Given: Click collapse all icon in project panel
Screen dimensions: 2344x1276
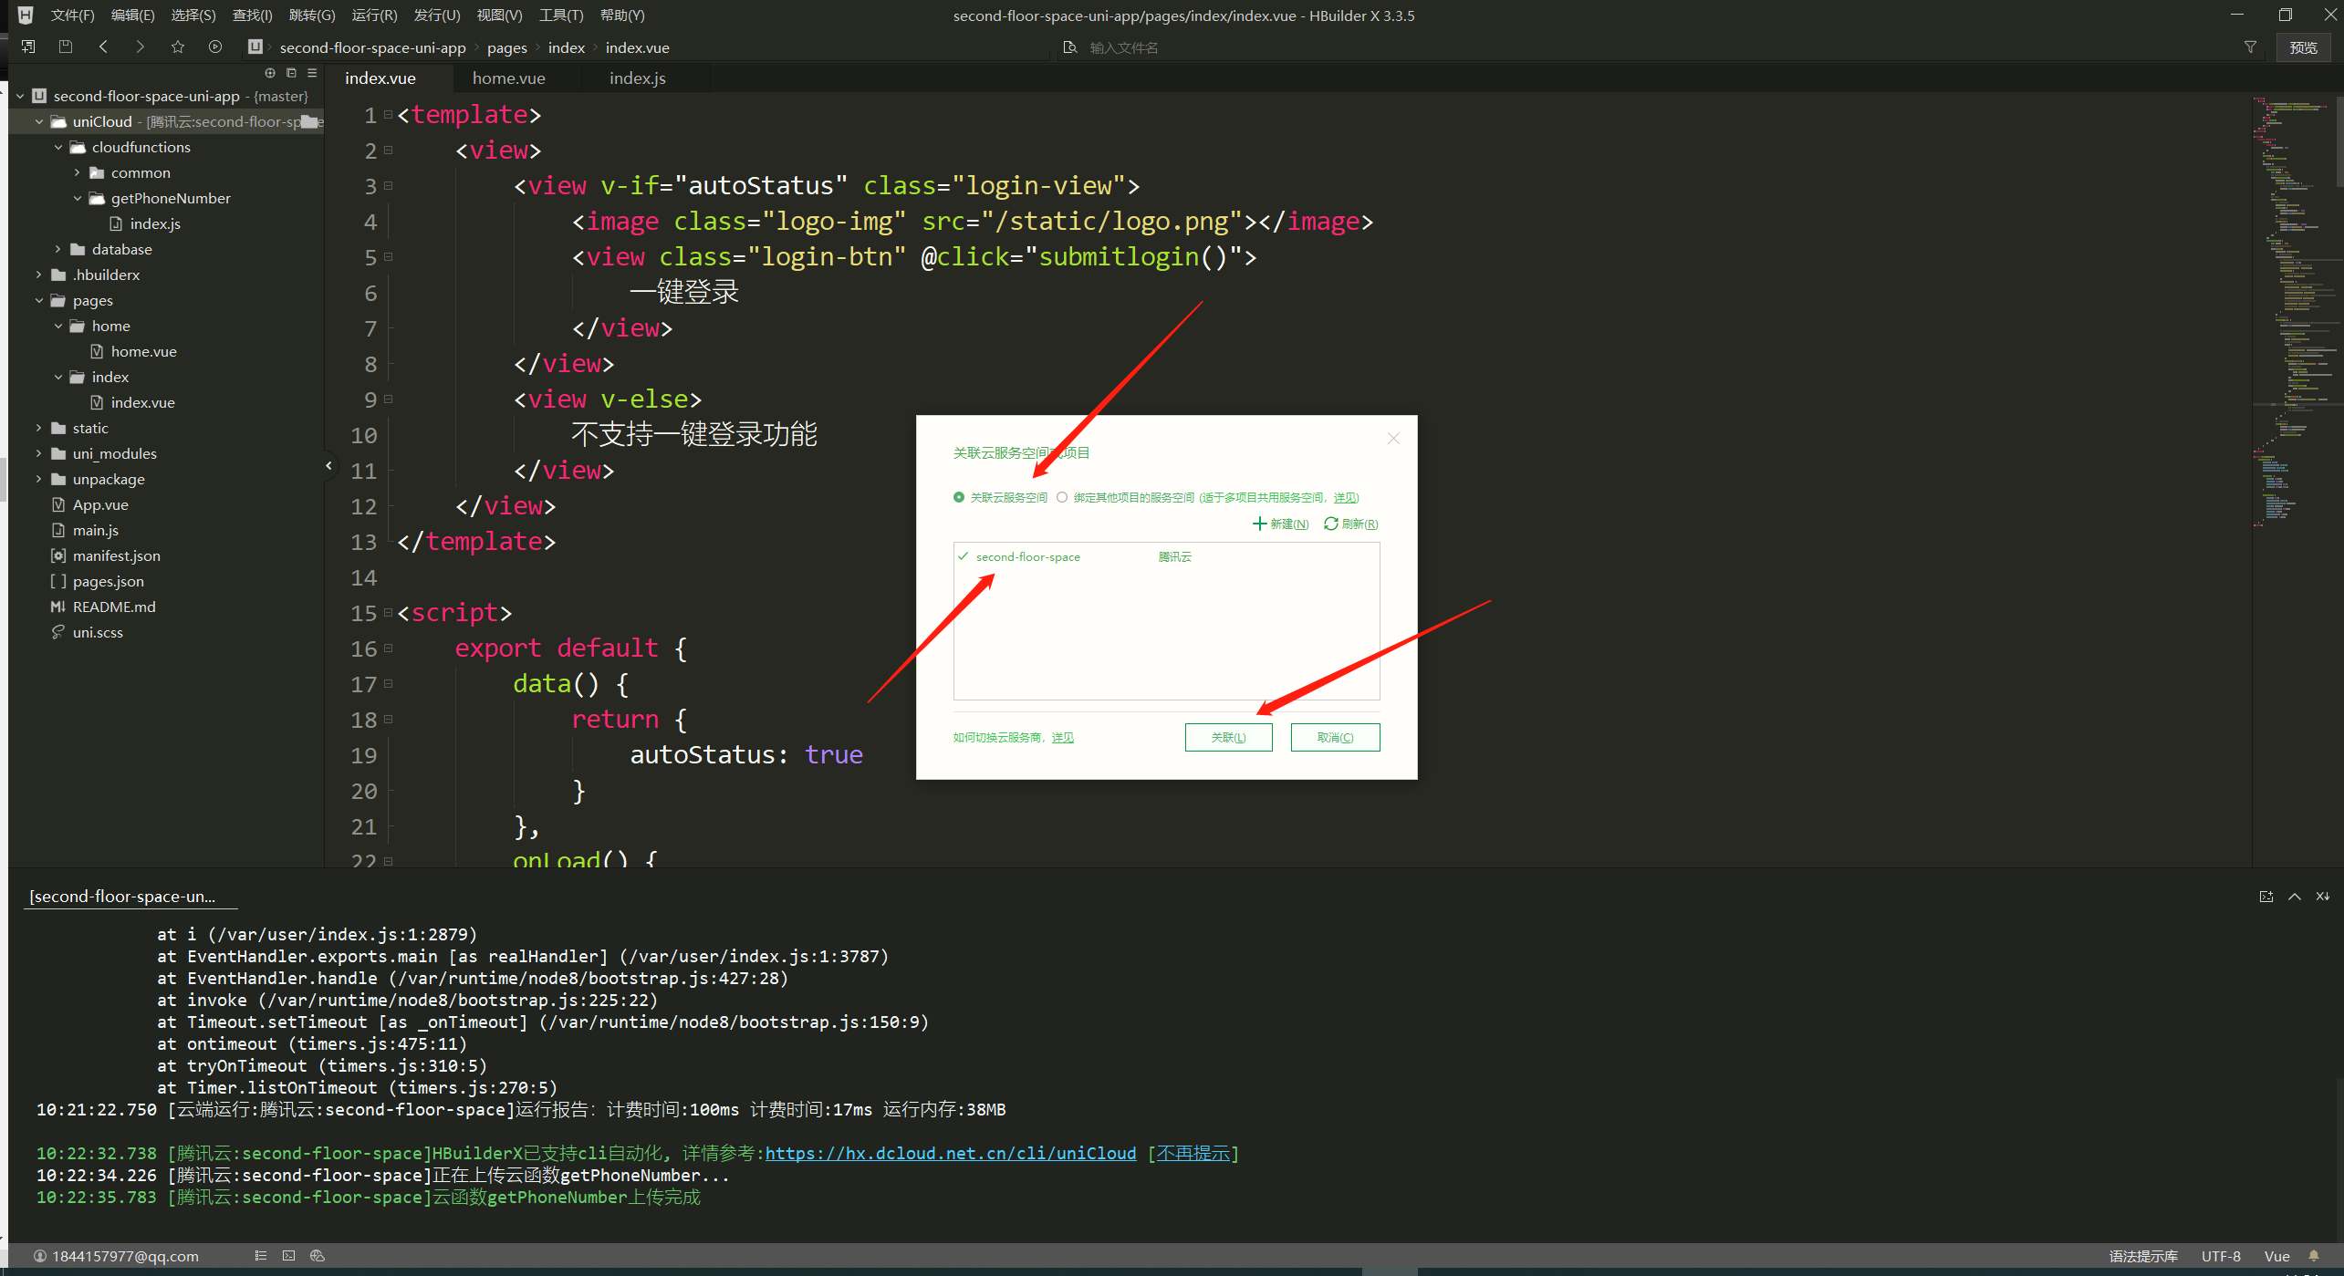Looking at the screenshot, I should point(291,73).
